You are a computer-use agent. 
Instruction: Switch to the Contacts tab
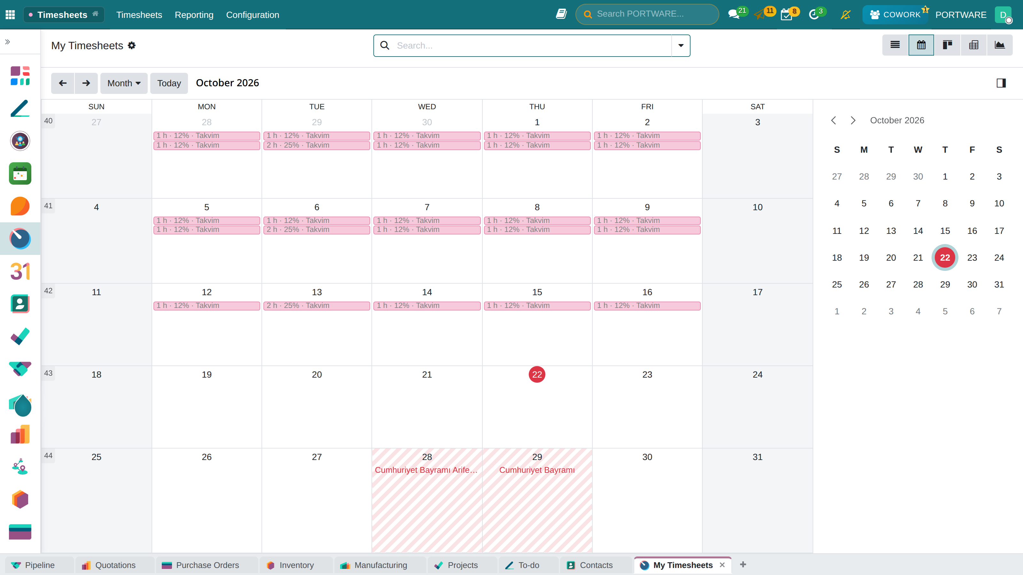coord(596,565)
